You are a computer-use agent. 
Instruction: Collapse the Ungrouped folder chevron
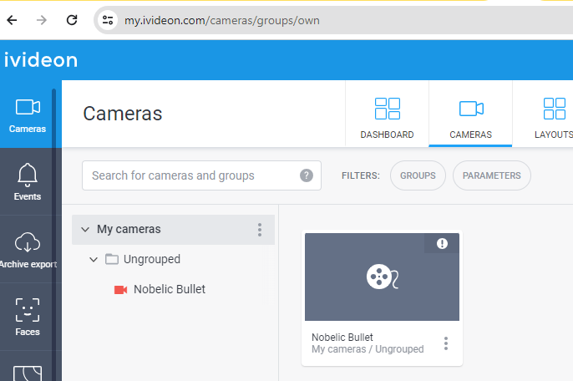point(94,260)
